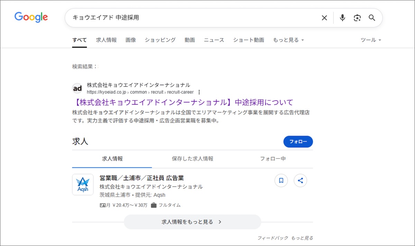
Task: Click the ad site favicon
Action: 77,89
